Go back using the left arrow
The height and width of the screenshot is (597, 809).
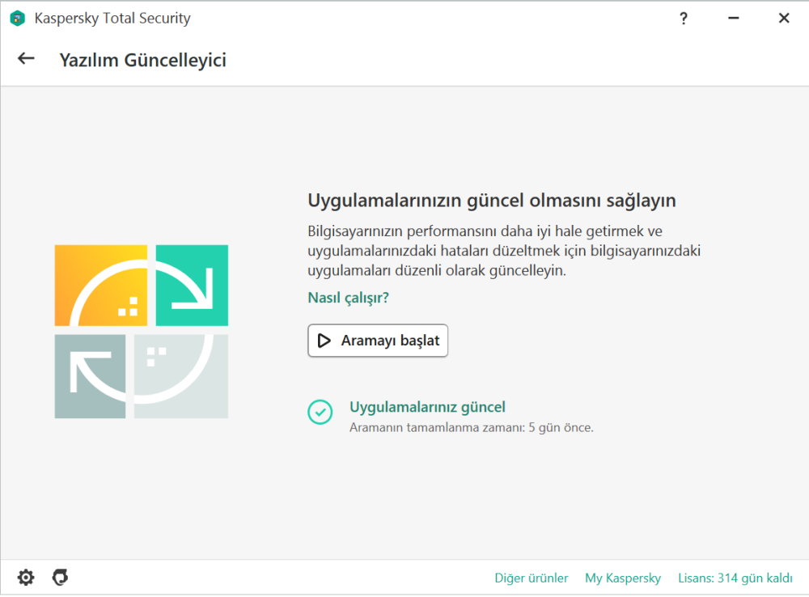tap(26, 59)
